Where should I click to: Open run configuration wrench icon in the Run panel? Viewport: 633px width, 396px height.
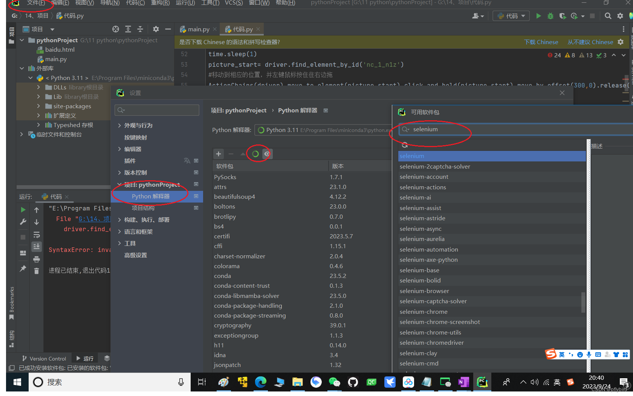[23, 222]
